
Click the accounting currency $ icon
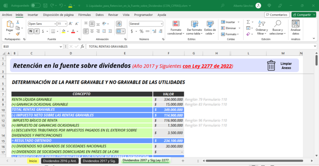coord(132,31)
